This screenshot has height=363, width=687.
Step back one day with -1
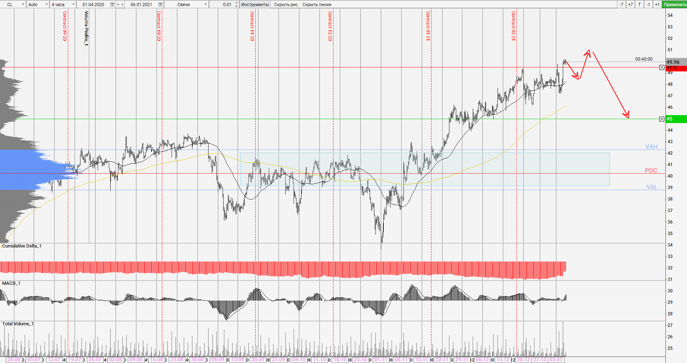pyautogui.click(x=648, y=4)
